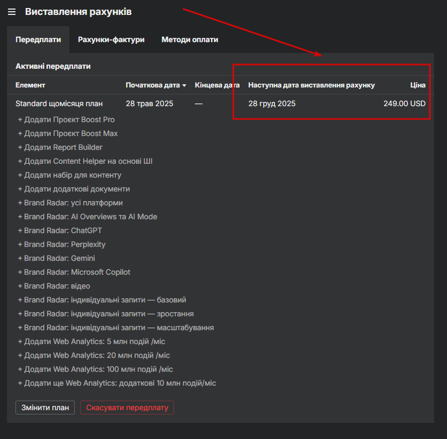Choose Brand Radar: Microsoft Copilot add-on
This screenshot has width=447, height=439.
coord(74,272)
